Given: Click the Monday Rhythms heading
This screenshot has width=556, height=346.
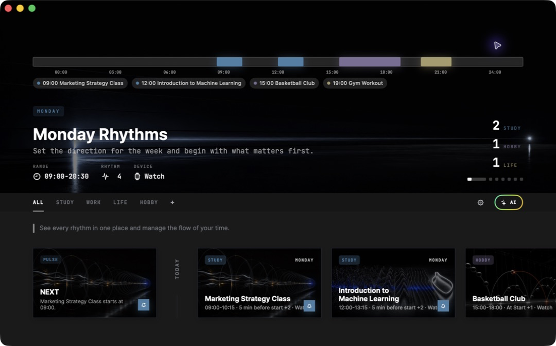Looking at the screenshot, I should click(100, 134).
